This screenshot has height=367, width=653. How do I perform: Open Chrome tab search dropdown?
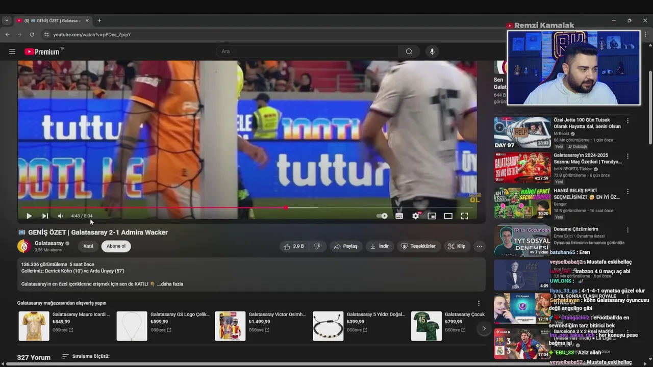tap(7, 20)
